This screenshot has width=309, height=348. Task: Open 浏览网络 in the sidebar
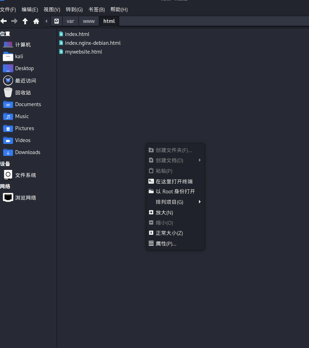coord(28,197)
